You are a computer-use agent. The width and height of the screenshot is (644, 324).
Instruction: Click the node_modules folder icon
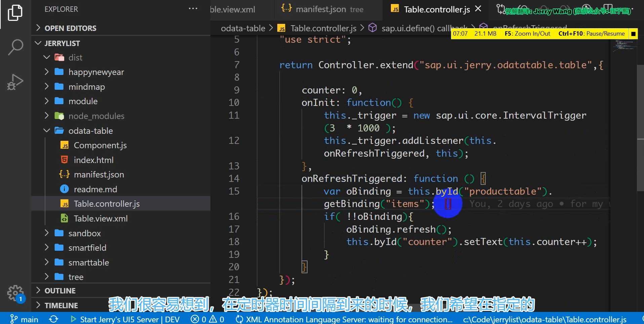click(59, 116)
